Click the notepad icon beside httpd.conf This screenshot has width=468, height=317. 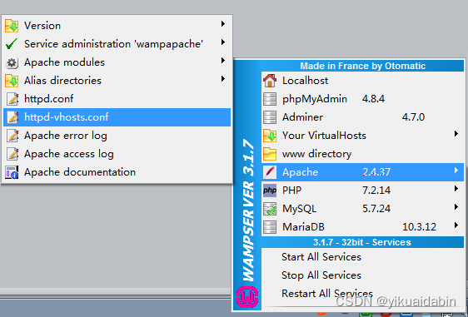click(12, 99)
